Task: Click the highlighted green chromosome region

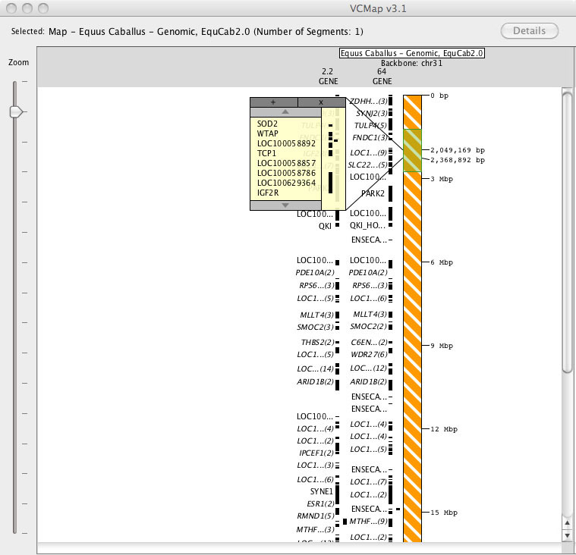Action: point(412,150)
